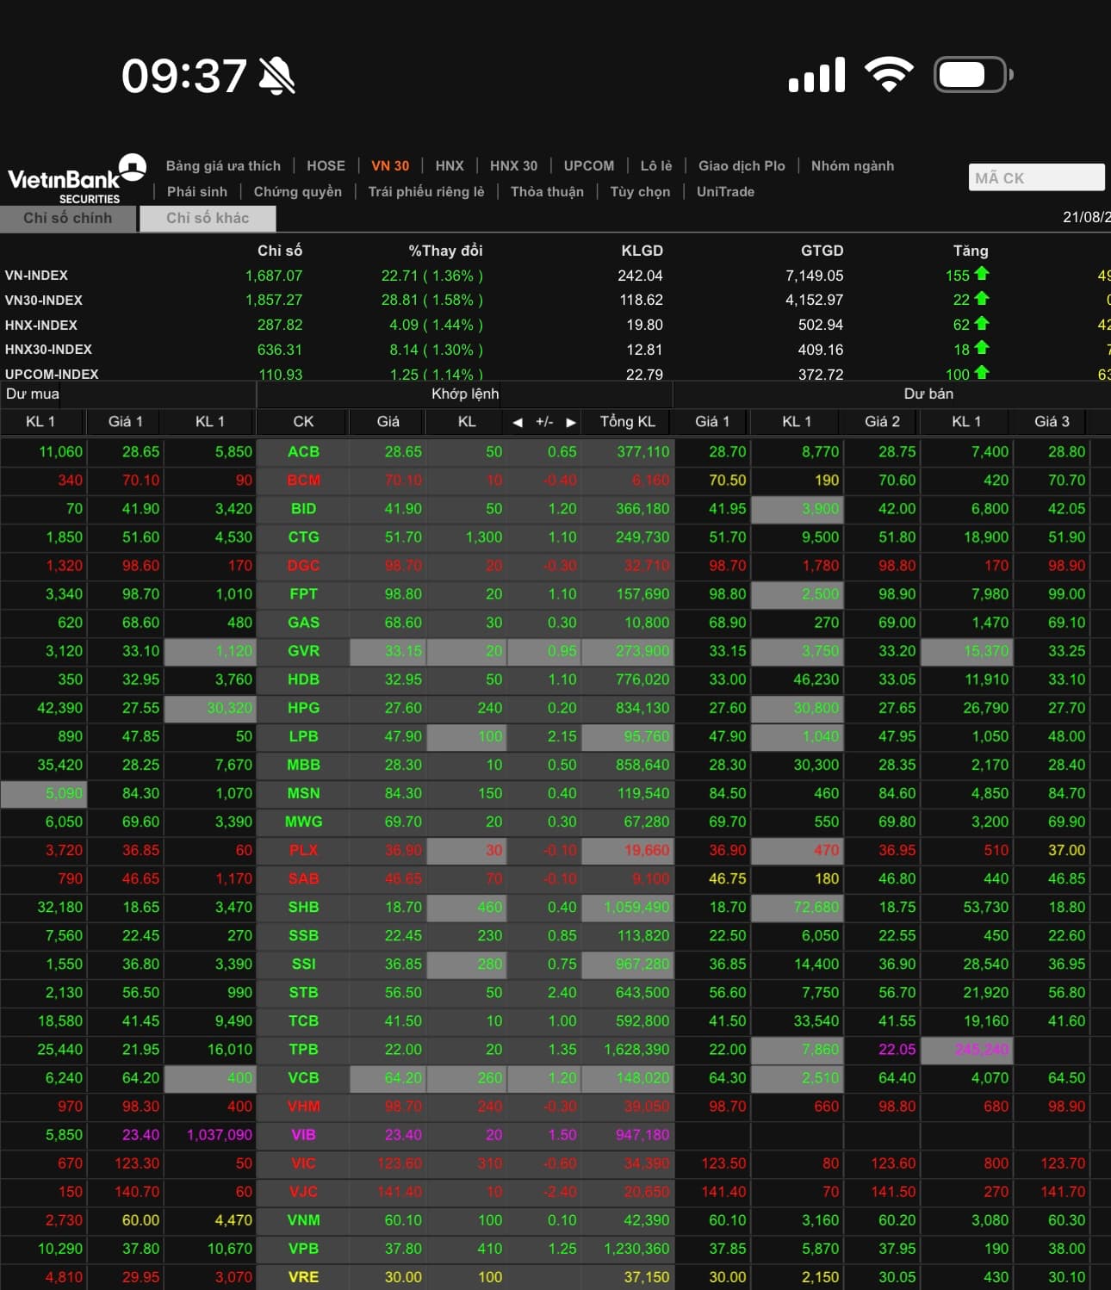Open the Tùy chọn menu
1111x1290 pixels.
coord(640,191)
